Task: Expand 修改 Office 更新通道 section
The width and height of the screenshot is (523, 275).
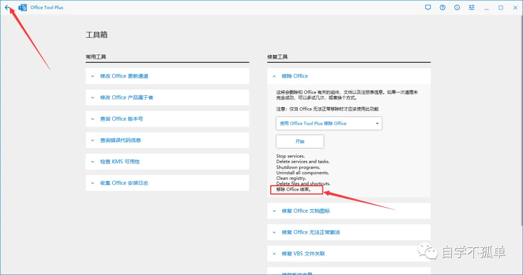Action: tap(167, 76)
